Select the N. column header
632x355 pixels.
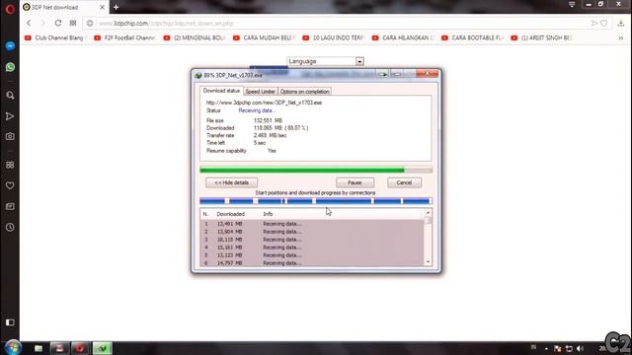(205, 214)
